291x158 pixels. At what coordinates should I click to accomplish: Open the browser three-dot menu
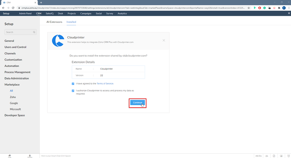pos(289,8)
